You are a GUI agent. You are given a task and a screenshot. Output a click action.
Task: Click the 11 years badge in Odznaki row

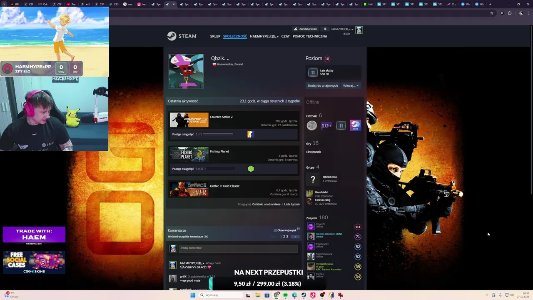click(x=341, y=125)
